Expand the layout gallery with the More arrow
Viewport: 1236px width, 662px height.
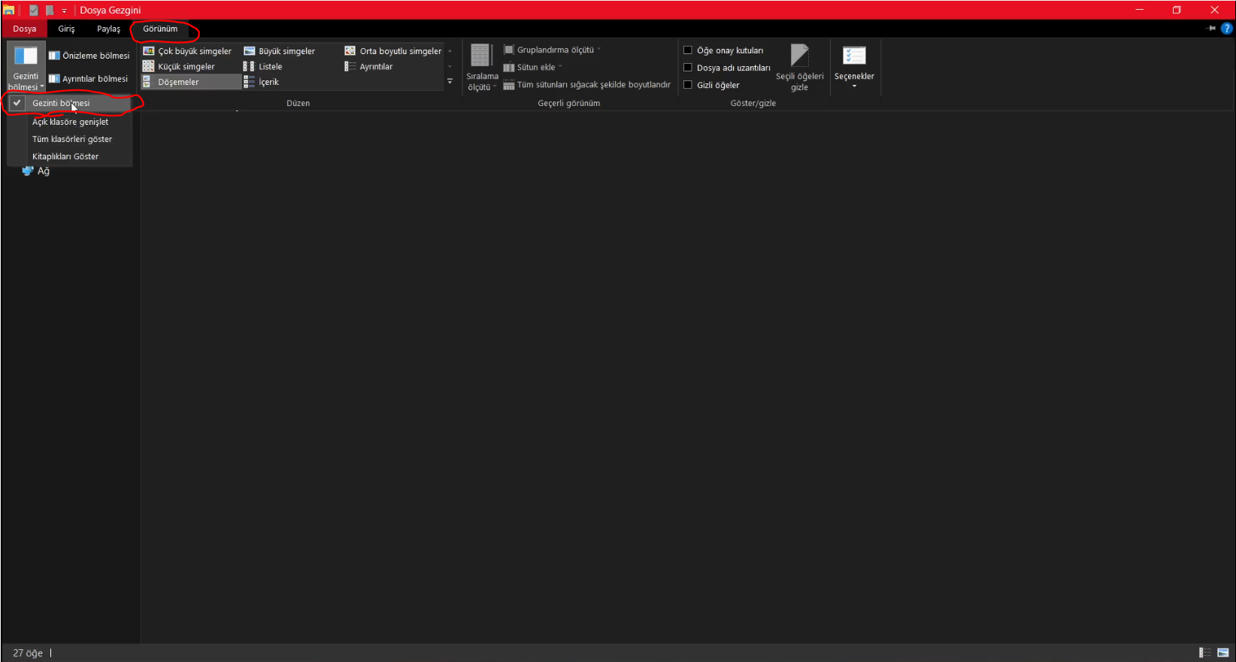click(x=450, y=82)
